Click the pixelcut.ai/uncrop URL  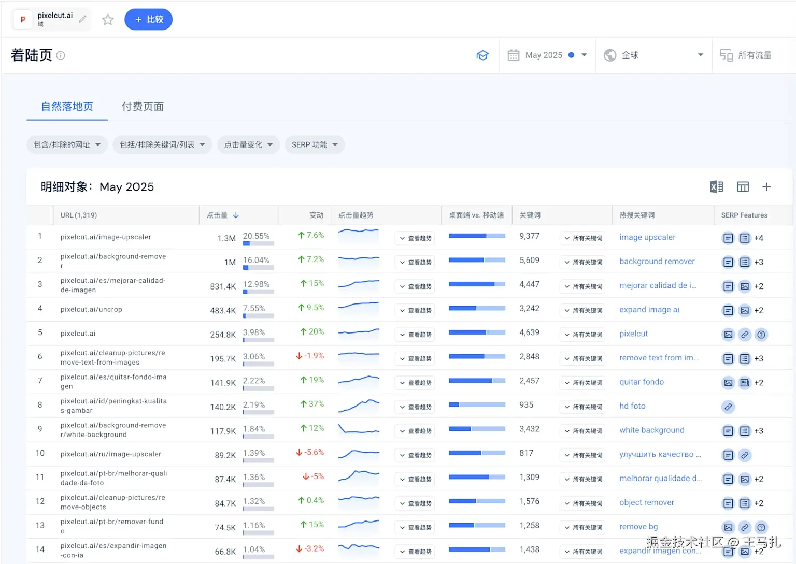pyautogui.click(x=91, y=309)
